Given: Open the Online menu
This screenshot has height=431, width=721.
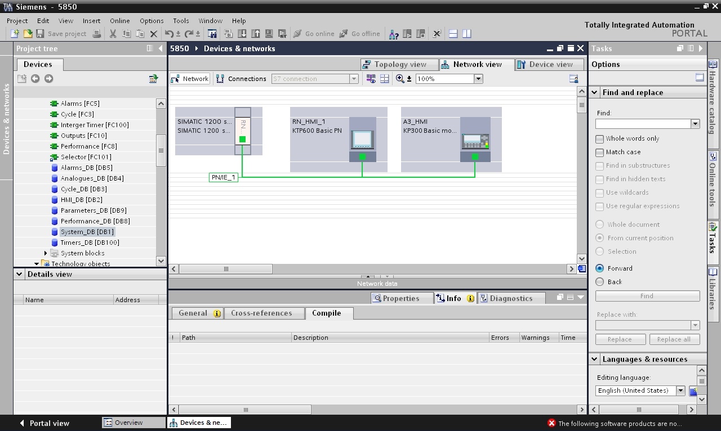Looking at the screenshot, I should [119, 21].
